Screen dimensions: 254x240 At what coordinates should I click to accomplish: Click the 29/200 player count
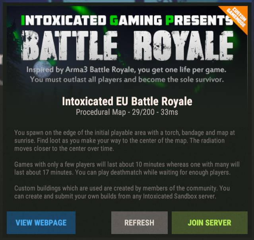tap(143, 112)
